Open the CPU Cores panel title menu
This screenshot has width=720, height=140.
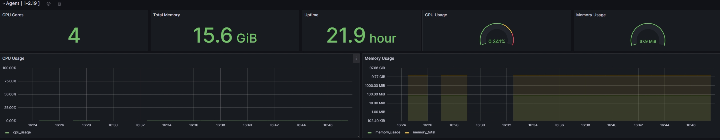click(13, 15)
